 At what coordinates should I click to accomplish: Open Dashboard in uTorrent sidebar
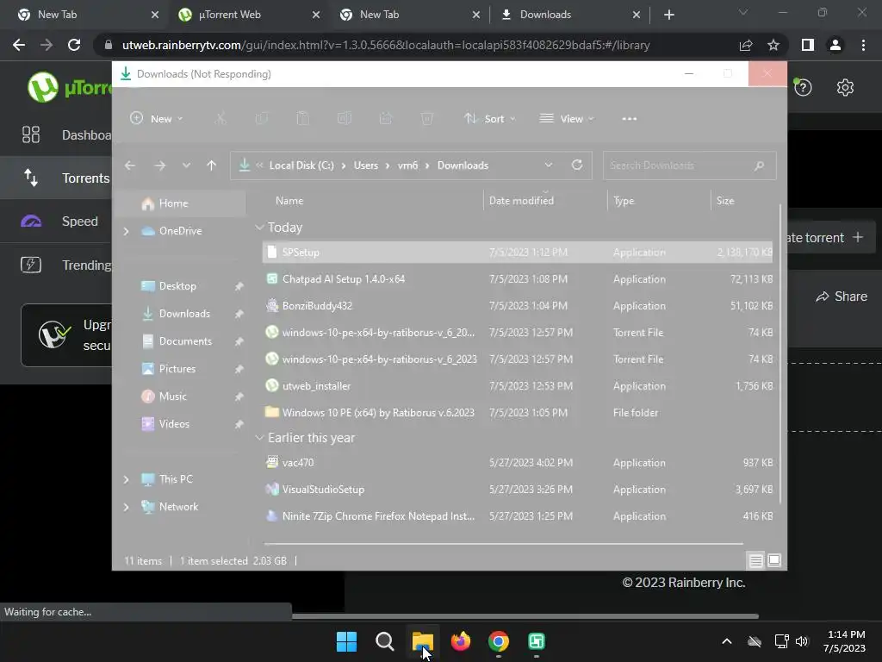(x=56, y=135)
